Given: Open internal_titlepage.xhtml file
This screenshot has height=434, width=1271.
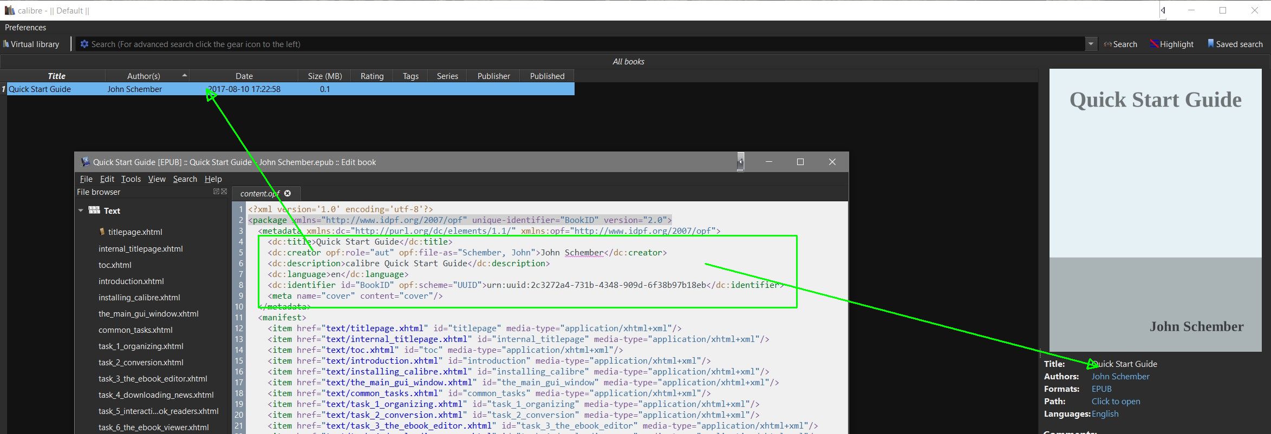Looking at the screenshot, I should pyautogui.click(x=141, y=249).
